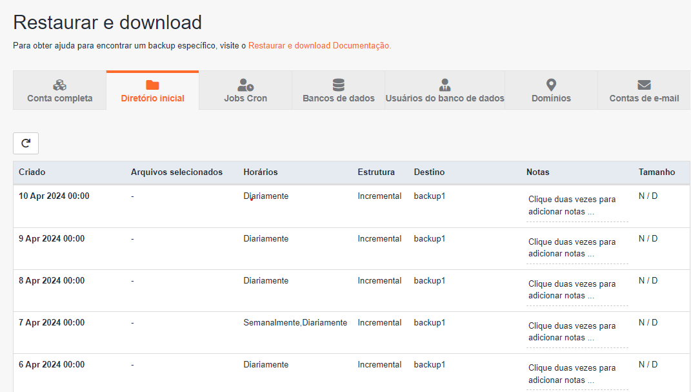Open the Contas de e-mail envelope icon
The width and height of the screenshot is (691, 392).
click(645, 85)
